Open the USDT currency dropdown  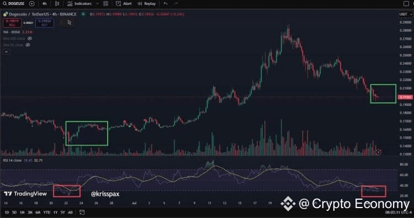pyautogui.click(x=406, y=14)
